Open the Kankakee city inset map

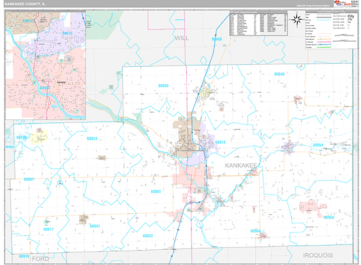(46, 65)
